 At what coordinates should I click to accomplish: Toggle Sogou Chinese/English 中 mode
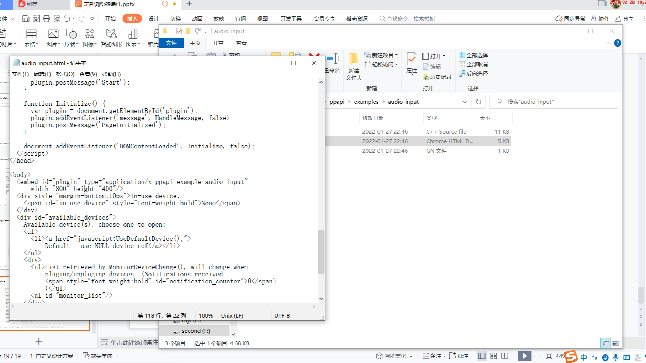584,357
